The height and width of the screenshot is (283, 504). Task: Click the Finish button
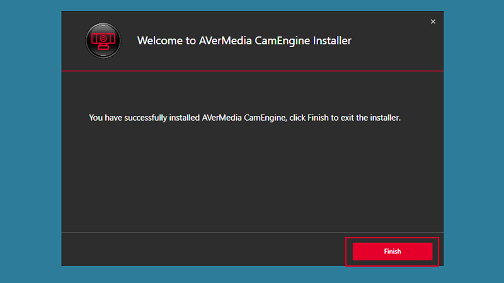(392, 251)
